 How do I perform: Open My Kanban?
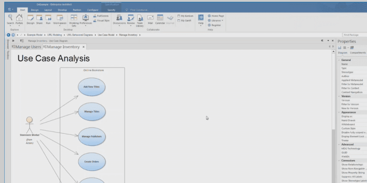[x=185, y=16]
